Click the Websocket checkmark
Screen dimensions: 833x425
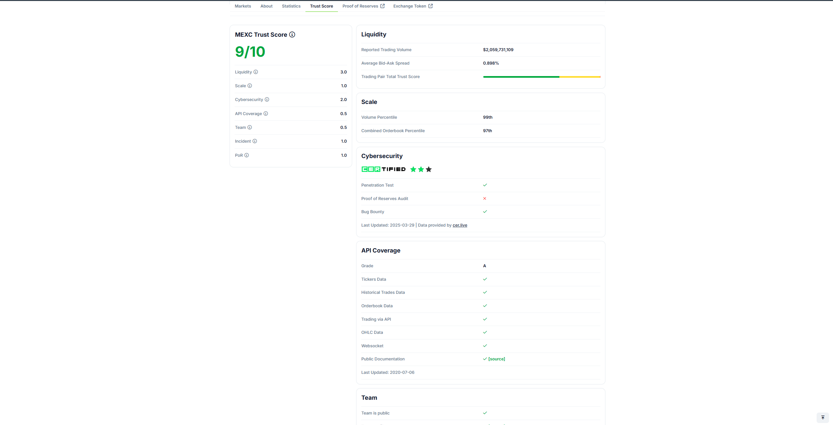pyautogui.click(x=485, y=346)
